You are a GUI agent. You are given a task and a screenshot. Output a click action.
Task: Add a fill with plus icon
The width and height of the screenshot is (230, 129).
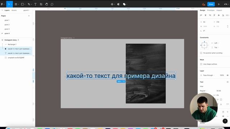tap(227, 112)
